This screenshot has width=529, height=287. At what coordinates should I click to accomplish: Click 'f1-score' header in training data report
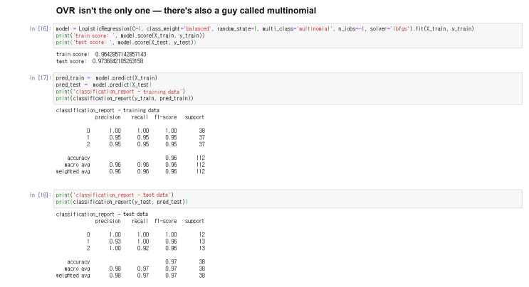click(166, 117)
